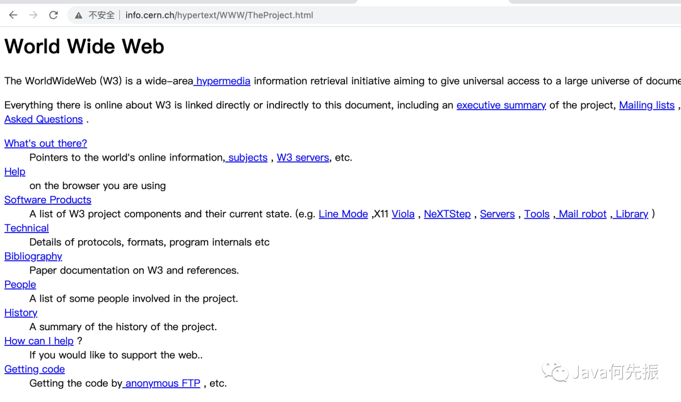Open the anonymous FTP link
This screenshot has width=681, height=402.
tap(162, 383)
